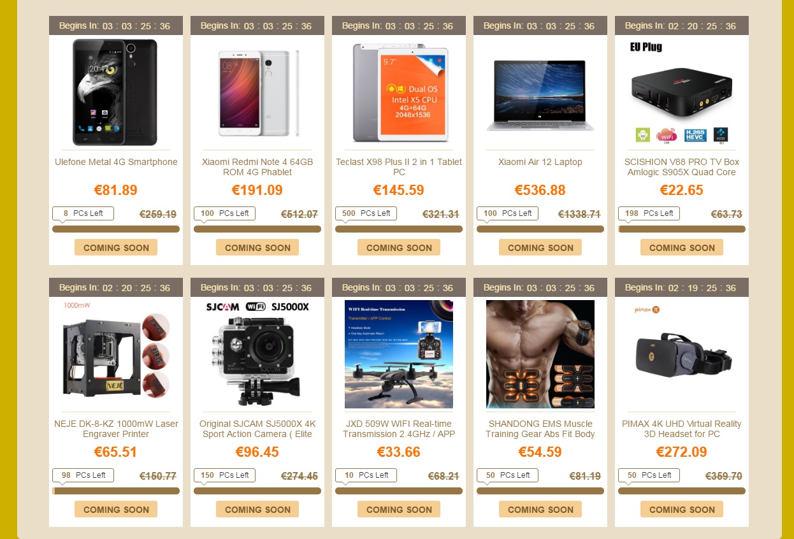Click the 98 PCs Left stock indicator
Viewport: 794px width, 539px height.
coord(83,475)
